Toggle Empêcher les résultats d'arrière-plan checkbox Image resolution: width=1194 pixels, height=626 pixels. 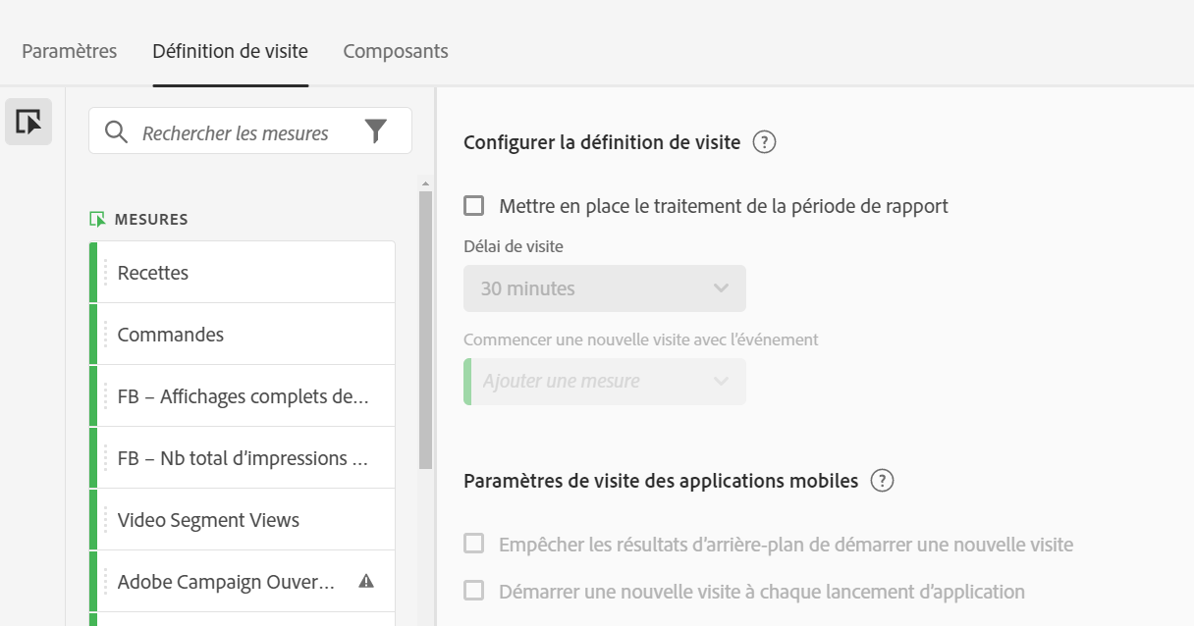tap(474, 544)
